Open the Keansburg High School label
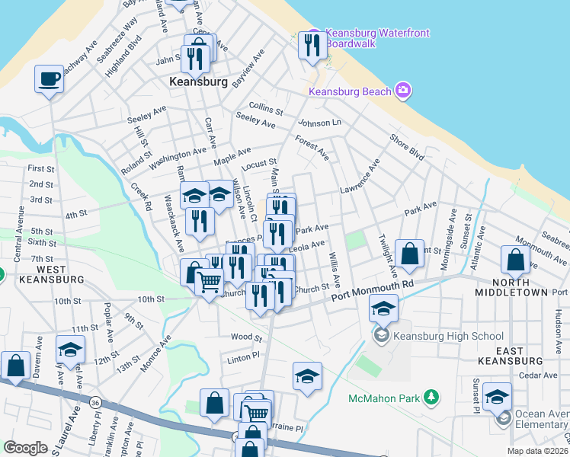Screen dimensions: 570x457 [448, 336]
